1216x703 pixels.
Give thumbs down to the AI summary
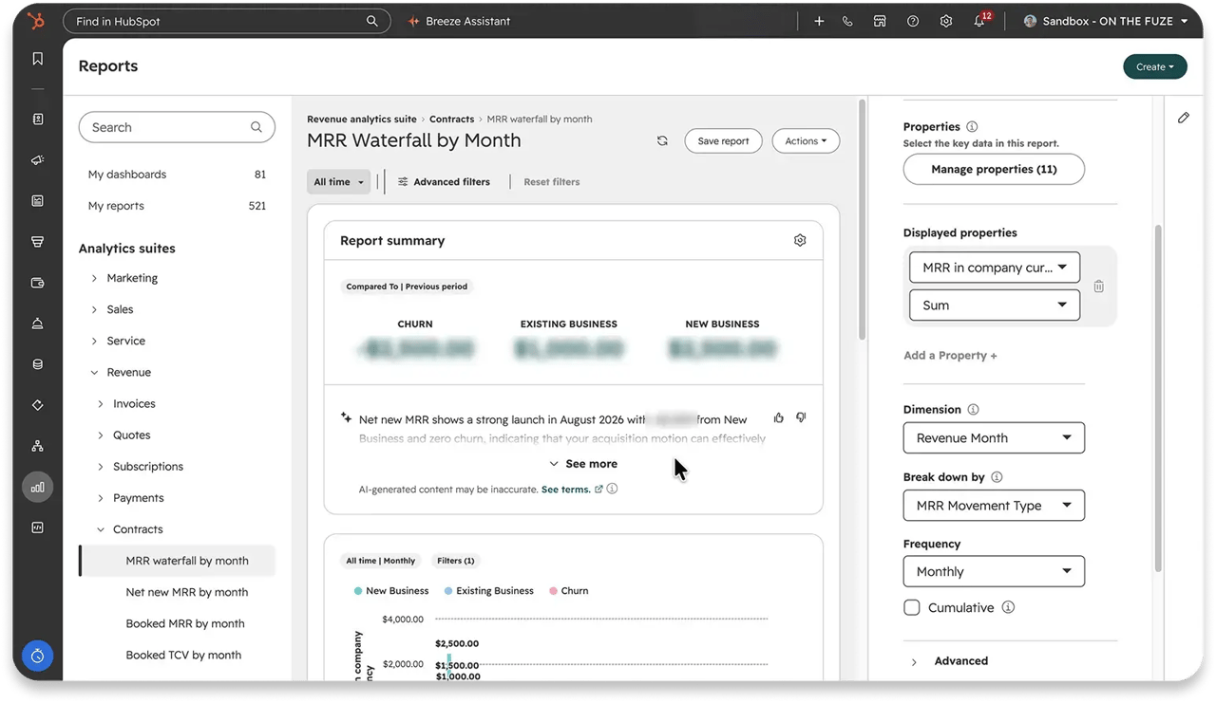[x=801, y=417]
